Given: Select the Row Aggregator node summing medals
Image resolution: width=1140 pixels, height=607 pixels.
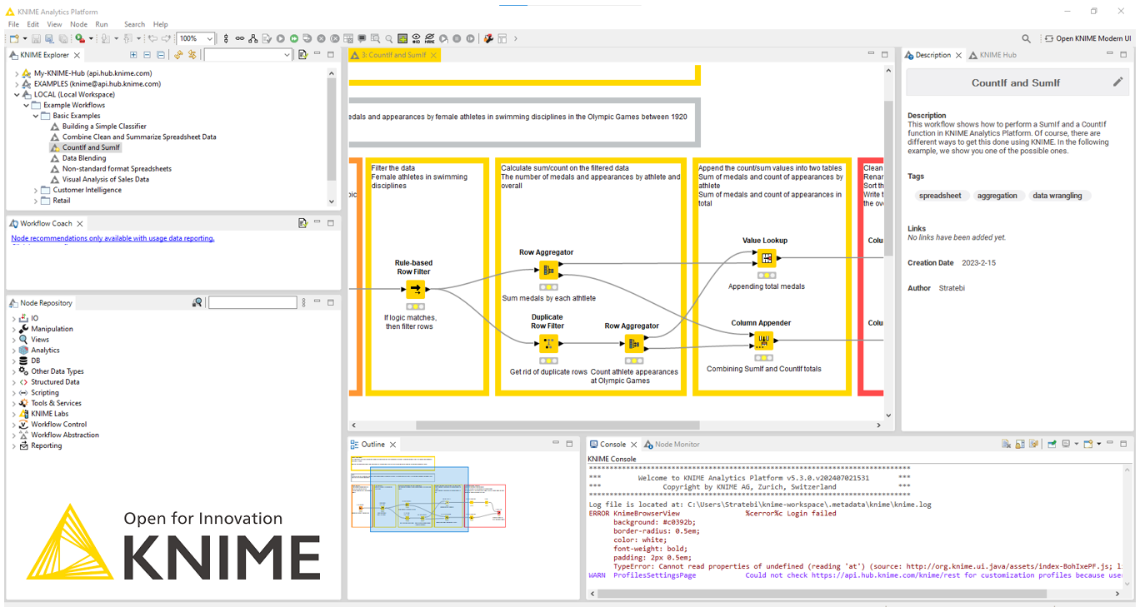Looking at the screenshot, I should tap(547, 270).
